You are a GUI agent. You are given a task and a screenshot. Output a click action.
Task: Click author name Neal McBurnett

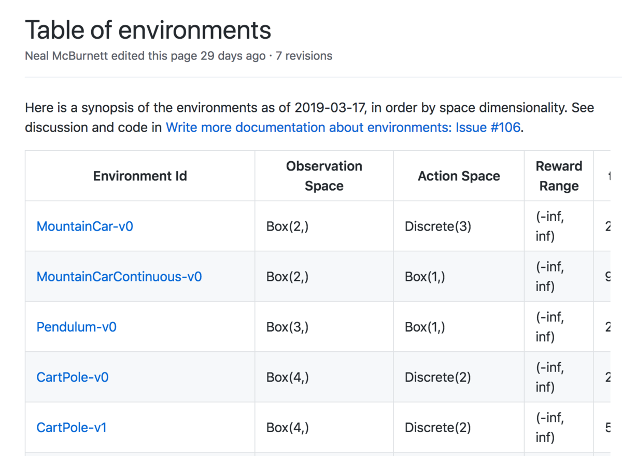(x=66, y=55)
